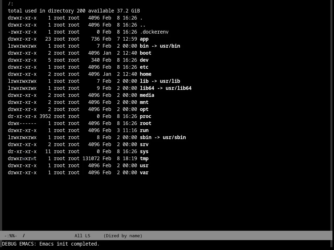Open the root directory entry
Viewport: 334px width, 250px height.
[146, 123]
